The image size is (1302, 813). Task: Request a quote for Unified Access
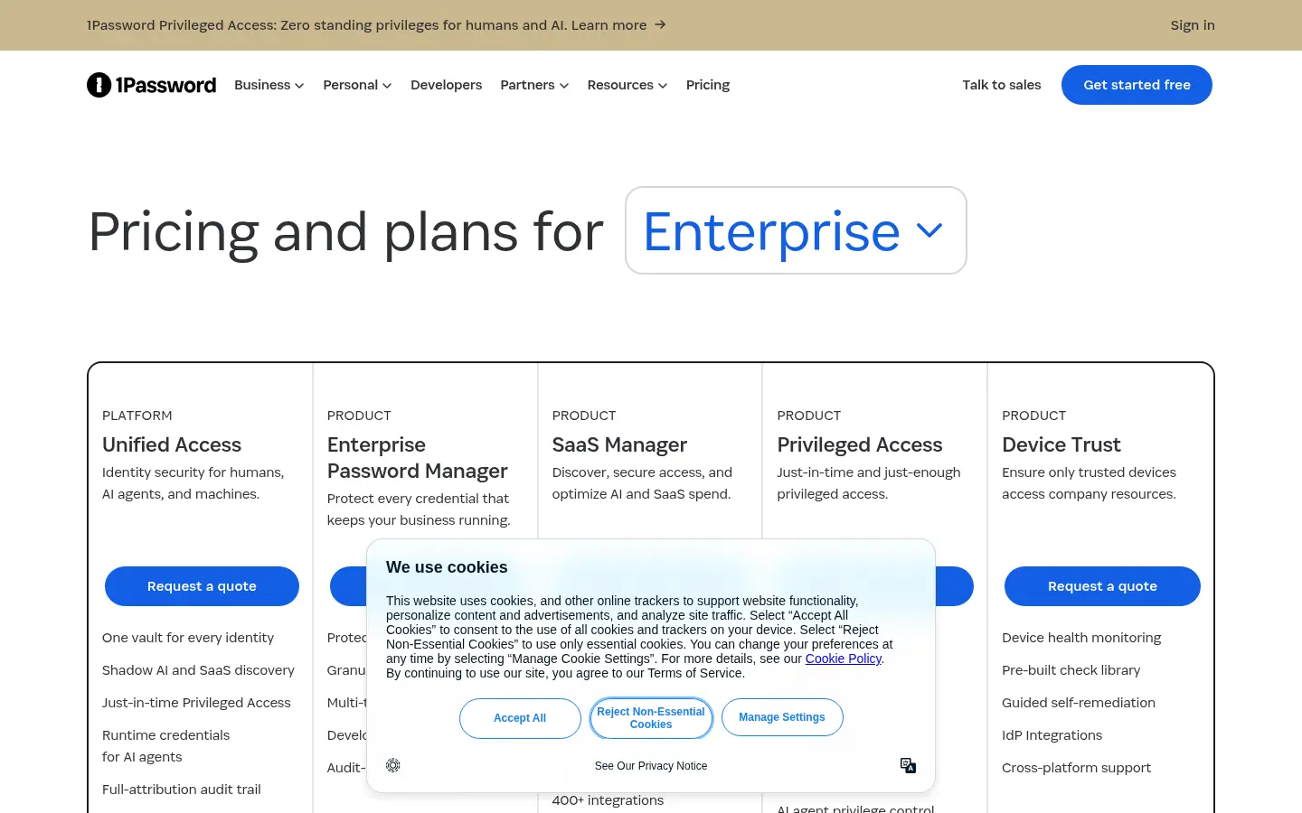(202, 586)
